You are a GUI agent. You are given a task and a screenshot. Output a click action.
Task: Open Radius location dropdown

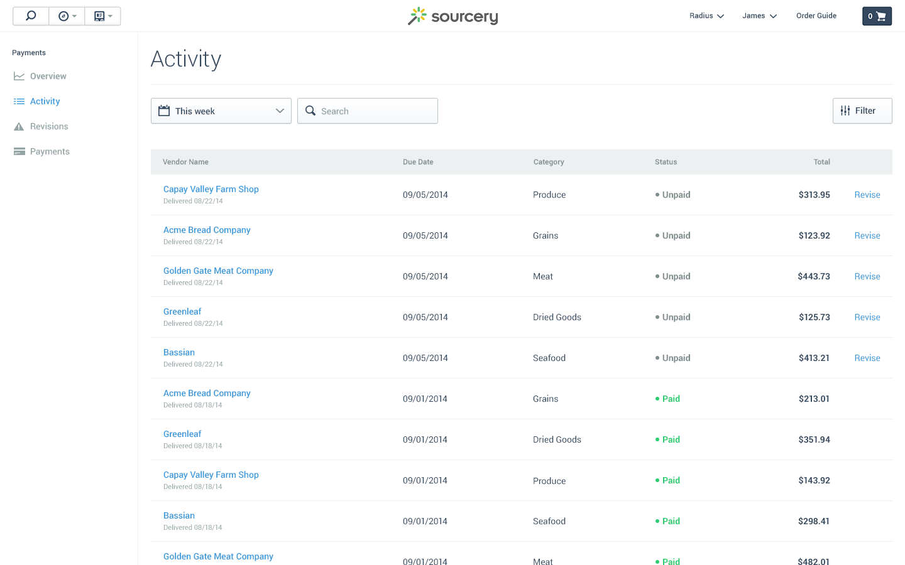click(x=706, y=16)
